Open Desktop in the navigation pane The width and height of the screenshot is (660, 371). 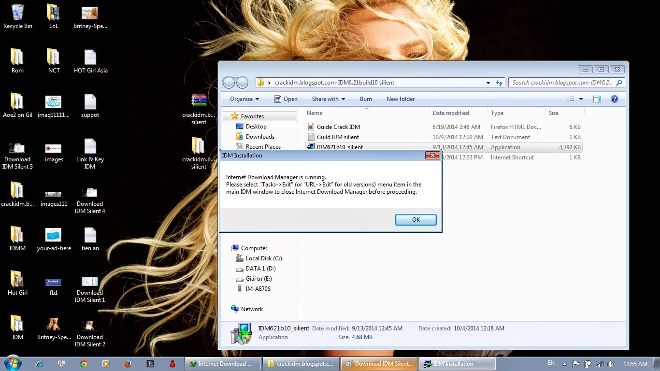pyautogui.click(x=256, y=127)
